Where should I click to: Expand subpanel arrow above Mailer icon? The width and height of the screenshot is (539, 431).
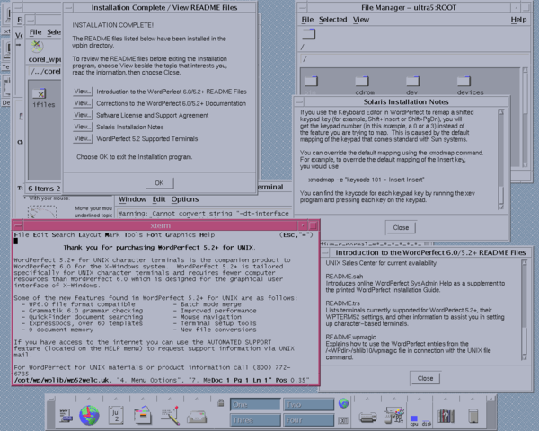point(197,399)
